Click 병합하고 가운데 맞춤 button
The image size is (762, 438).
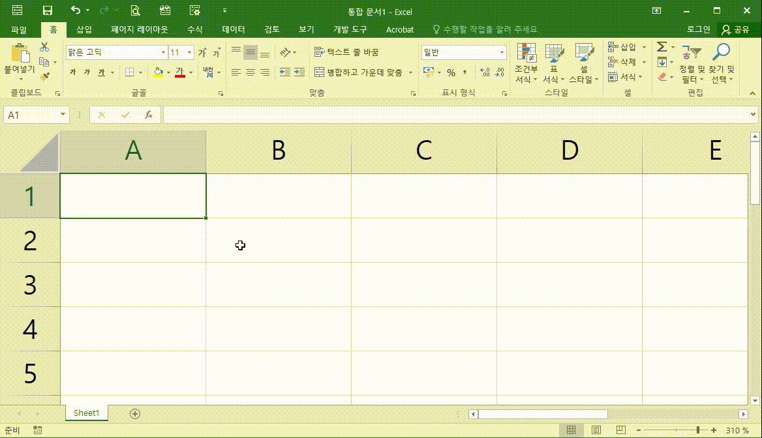coord(359,72)
